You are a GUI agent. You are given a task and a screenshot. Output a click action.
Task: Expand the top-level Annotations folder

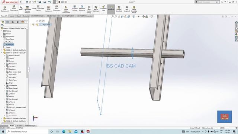point(1,36)
